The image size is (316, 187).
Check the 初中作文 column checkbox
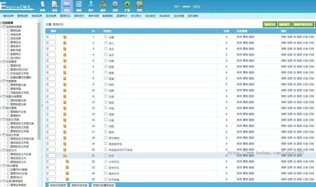click(x=106, y=167)
